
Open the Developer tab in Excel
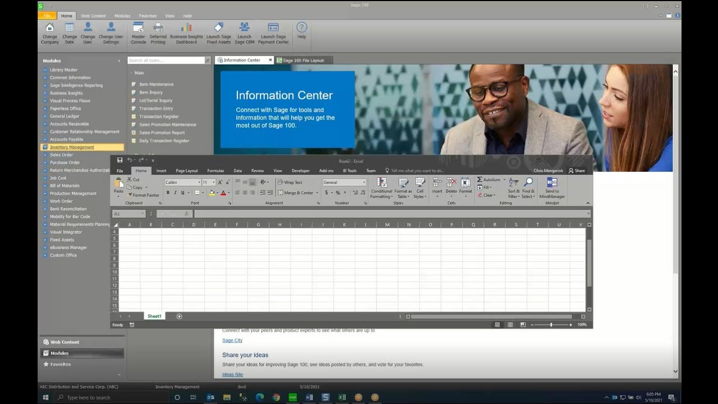[300, 171]
